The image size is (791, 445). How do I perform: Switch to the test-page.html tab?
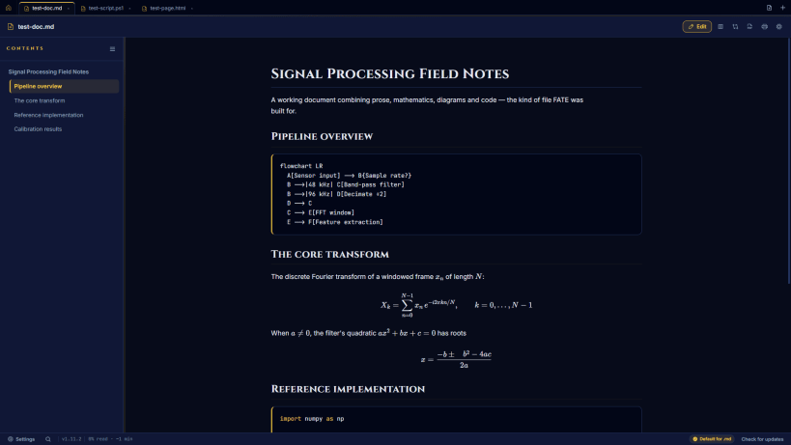pyautogui.click(x=167, y=8)
